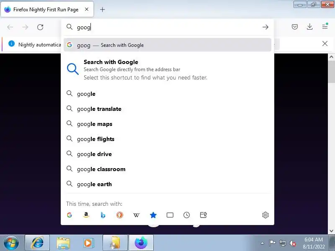Search in Actions icon
The image size is (335, 251).
pyautogui.click(x=204, y=215)
